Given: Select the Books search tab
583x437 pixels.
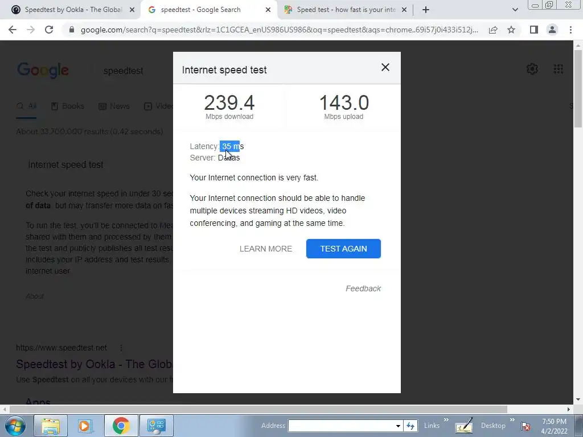Looking at the screenshot, I should pyautogui.click(x=68, y=106).
